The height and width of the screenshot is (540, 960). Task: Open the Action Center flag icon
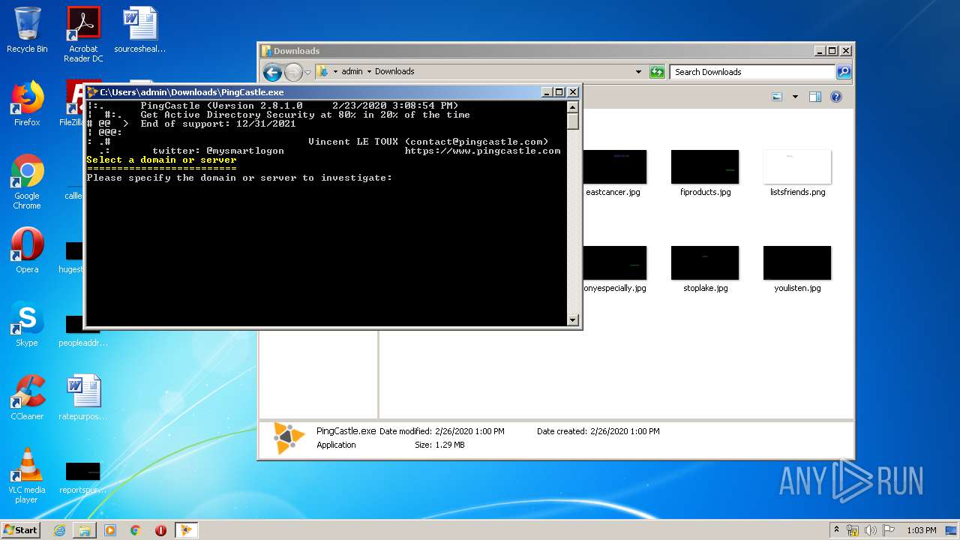pos(888,530)
